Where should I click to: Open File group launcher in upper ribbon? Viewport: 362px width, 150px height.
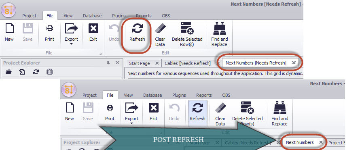(x=100, y=54)
